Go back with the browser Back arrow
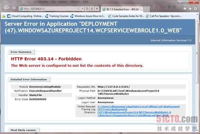Screen dimensions: 200x134 6,8
